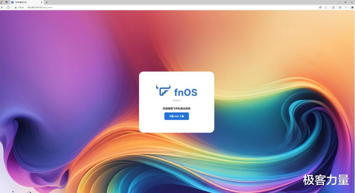The width and height of the screenshot is (355, 193).
Task: Open the favorites list icon
Action: click(x=340, y=7)
